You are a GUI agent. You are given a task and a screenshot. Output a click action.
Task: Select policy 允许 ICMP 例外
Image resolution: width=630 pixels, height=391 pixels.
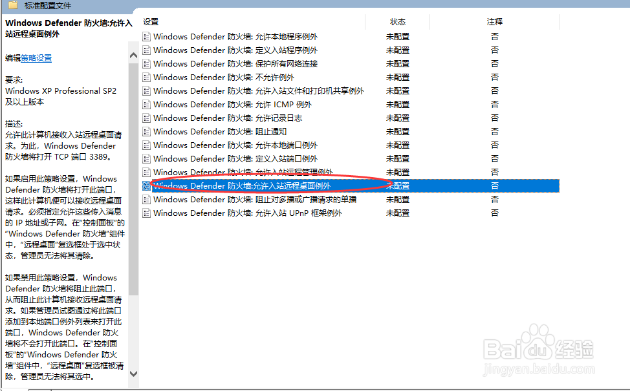coord(233,105)
